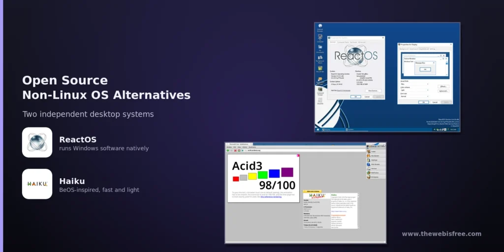The image size is (504, 252).
Task: Click the ReactOS system tray icons
Action: click(442, 129)
